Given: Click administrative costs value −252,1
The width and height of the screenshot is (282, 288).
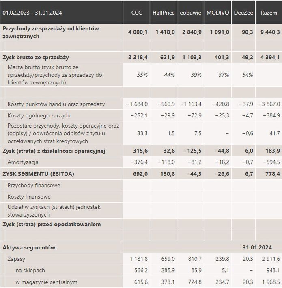Looking at the screenshot, I should (x=139, y=116).
